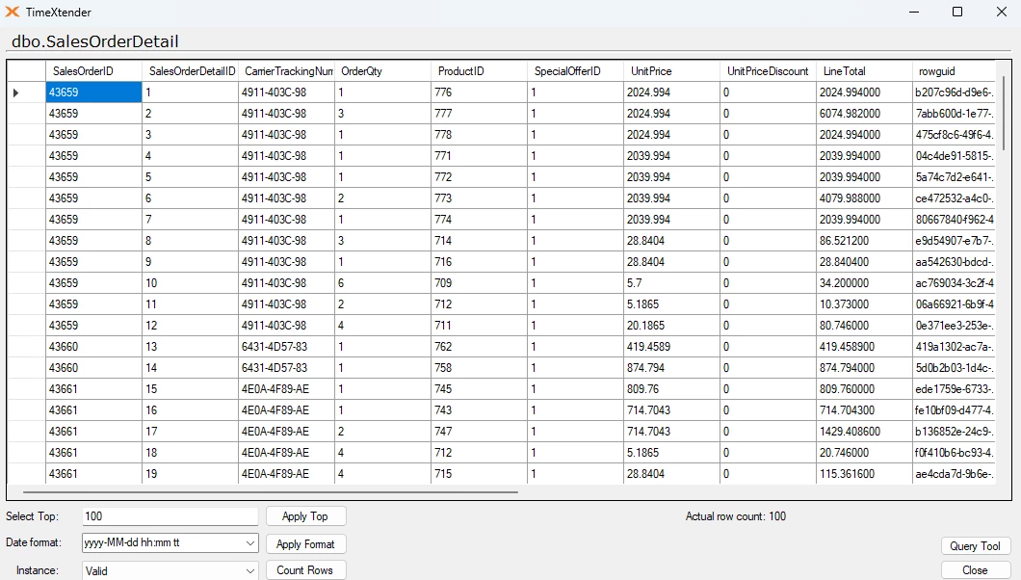Open the Instance dropdown
The width and height of the screenshot is (1021, 580).
click(x=250, y=571)
